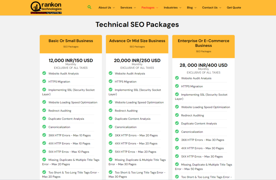Click the RankOn Technologies logo
This screenshot has height=180, width=276.
pyautogui.click(x=46, y=8)
